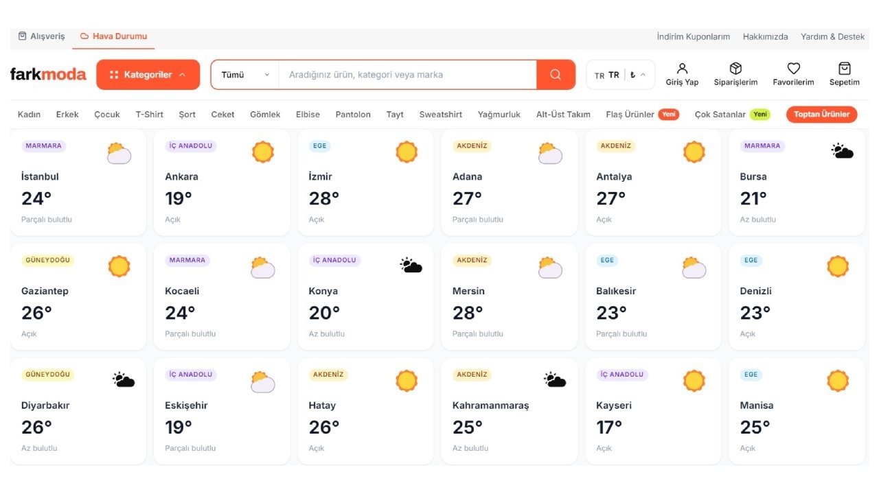Click Mersin's 28° temperature
The image size is (879, 494).
468,314
